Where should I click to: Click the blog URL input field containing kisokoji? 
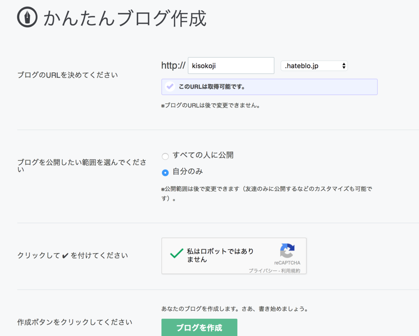pos(231,65)
